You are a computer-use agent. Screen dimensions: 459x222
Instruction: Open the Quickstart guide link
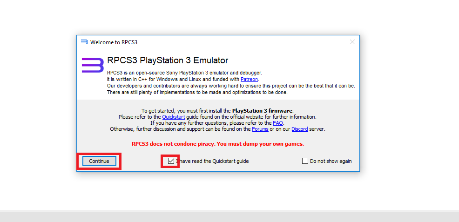click(174, 117)
